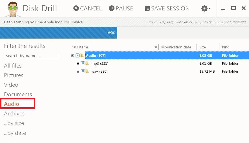The height and width of the screenshot is (143, 249).
Task: Expand the wav folder tree node
Action: [78, 71]
